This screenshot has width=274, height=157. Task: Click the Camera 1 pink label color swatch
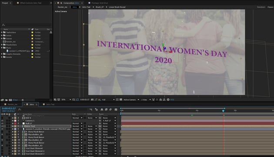[x=15, y=121]
